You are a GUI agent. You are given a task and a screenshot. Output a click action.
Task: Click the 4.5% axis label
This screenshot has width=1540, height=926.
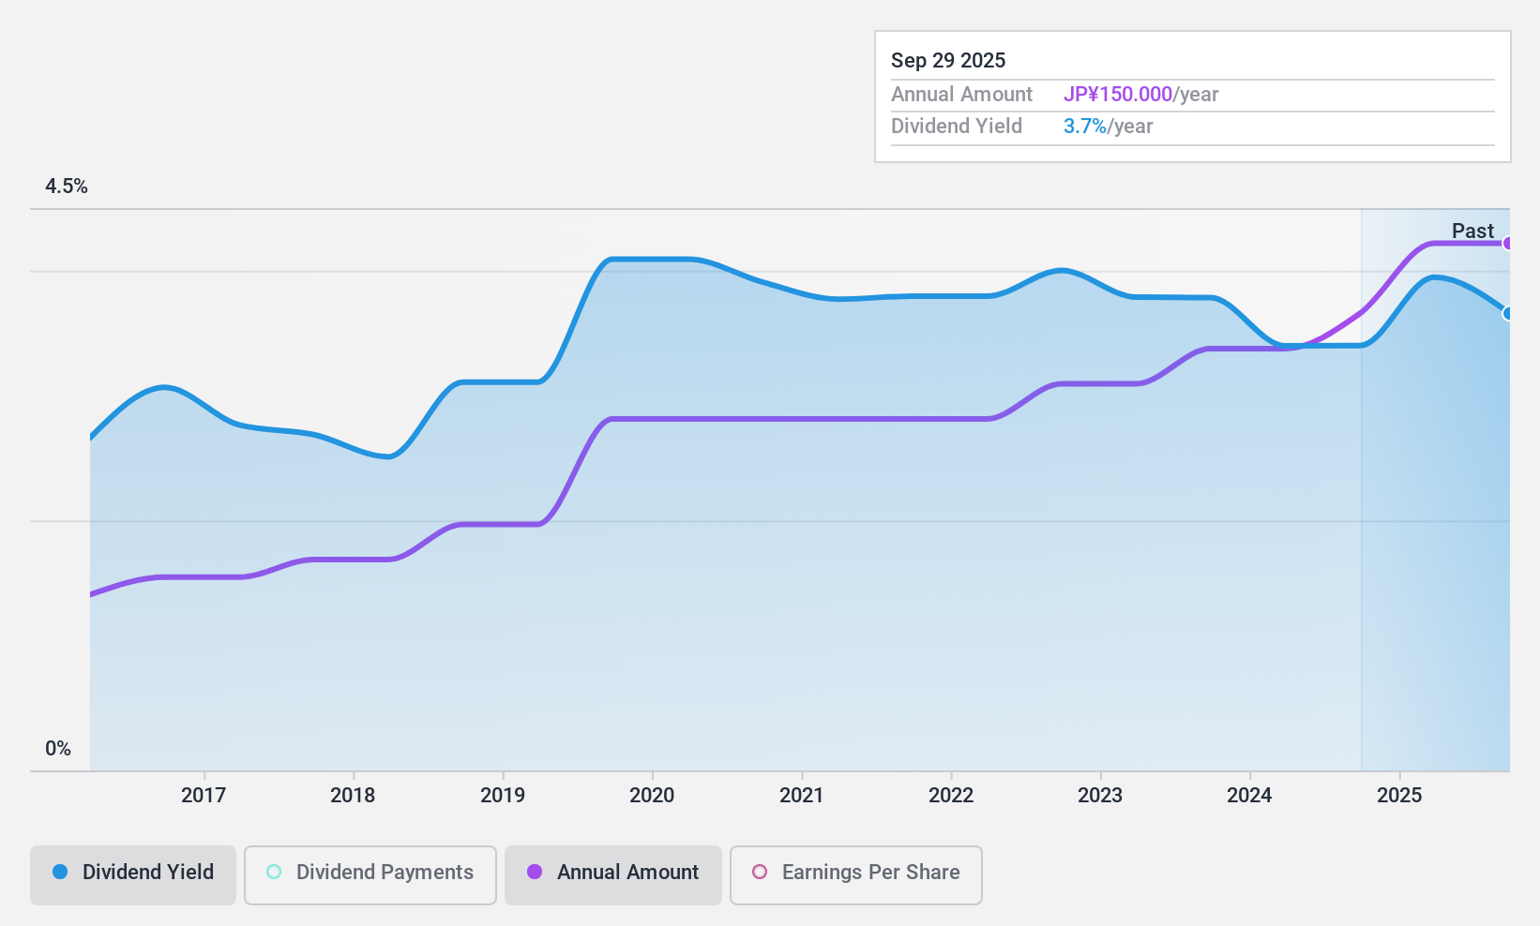(67, 187)
